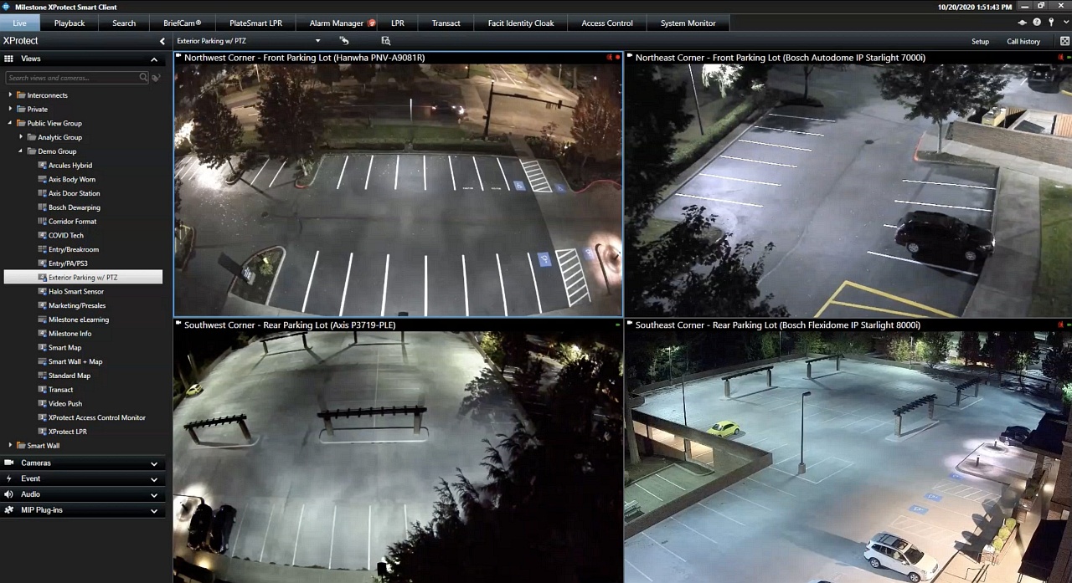
Task: Expand the Event section chevron
Action: (x=154, y=479)
